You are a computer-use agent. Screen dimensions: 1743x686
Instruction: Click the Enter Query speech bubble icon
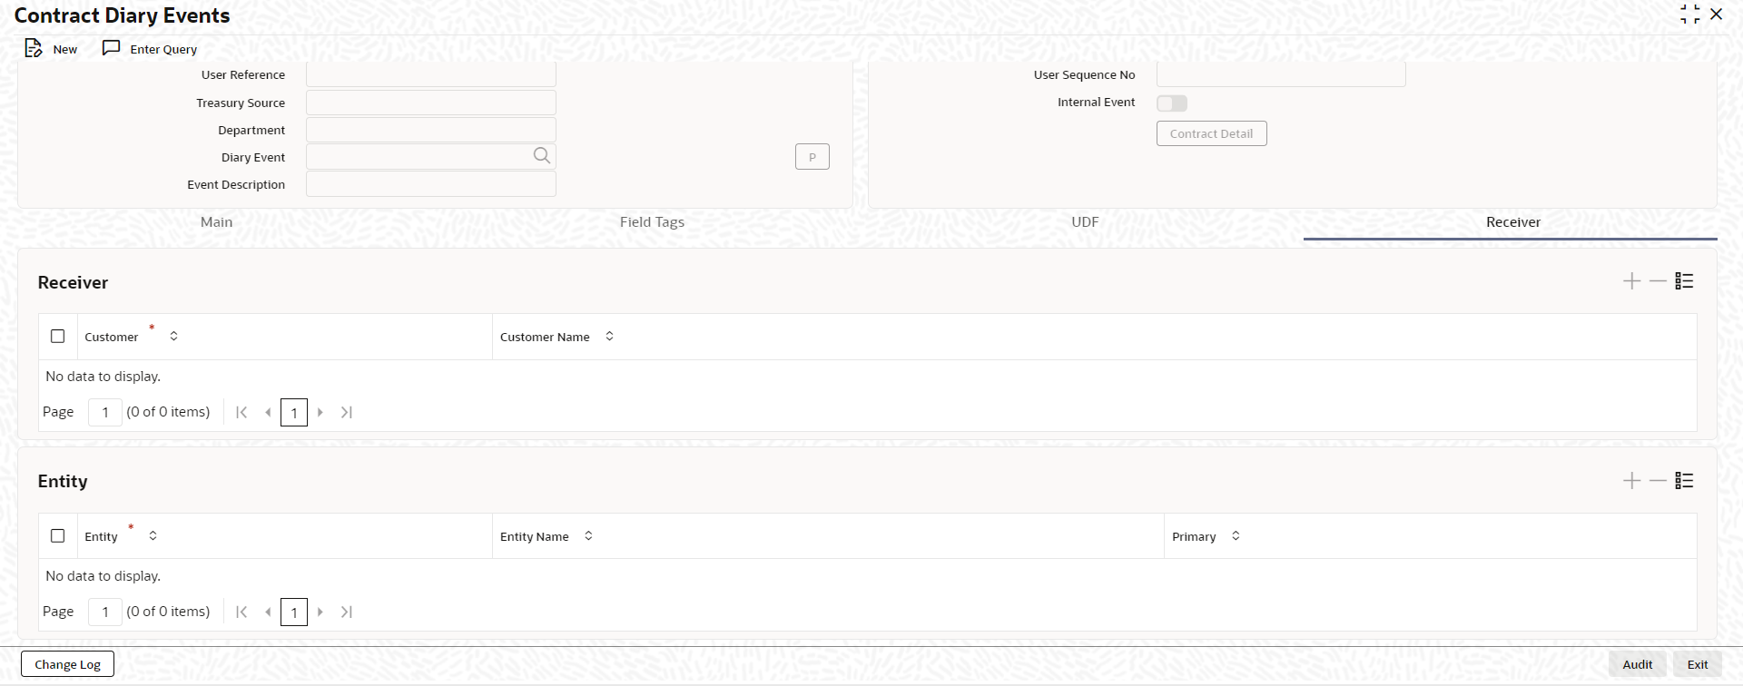(x=112, y=48)
